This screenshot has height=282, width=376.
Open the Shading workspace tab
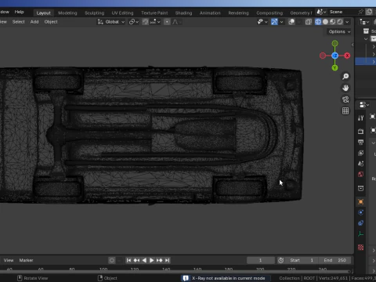pyautogui.click(x=183, y=13)
